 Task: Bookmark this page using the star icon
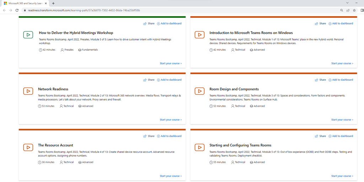click(x=354, y=10)
